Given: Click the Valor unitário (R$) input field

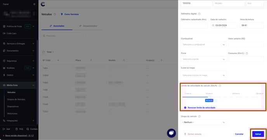Looking at the screenshot, I should (246, 45).
